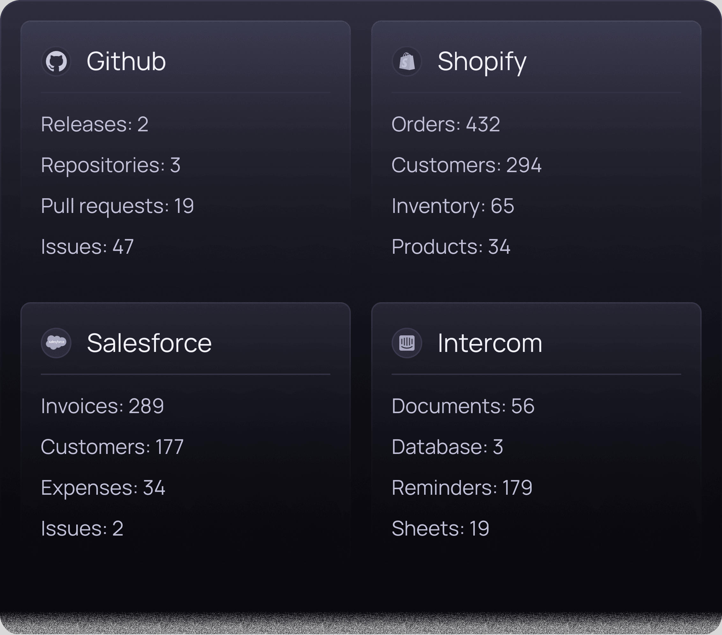Click 'Products: 34' entry
This screenshot has height=635, width=722.
[x=451, y=246]
